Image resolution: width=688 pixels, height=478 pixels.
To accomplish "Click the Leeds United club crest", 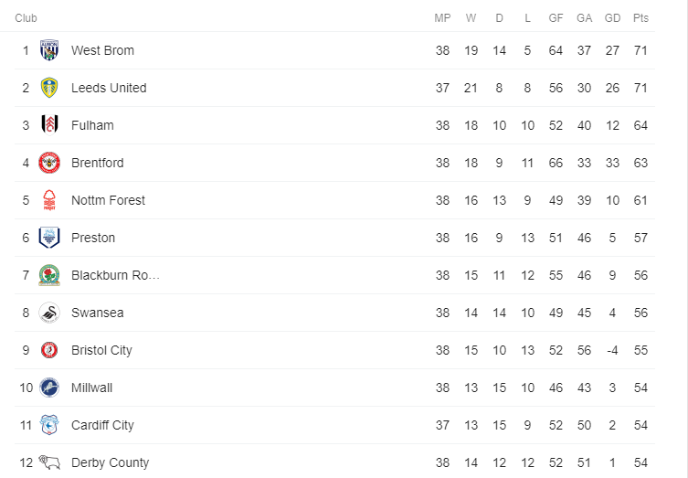I will [49, 88].
